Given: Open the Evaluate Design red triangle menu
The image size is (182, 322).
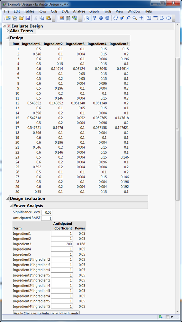Looking at the screenshot, I should pyautogui.click(x=9, y=26).
